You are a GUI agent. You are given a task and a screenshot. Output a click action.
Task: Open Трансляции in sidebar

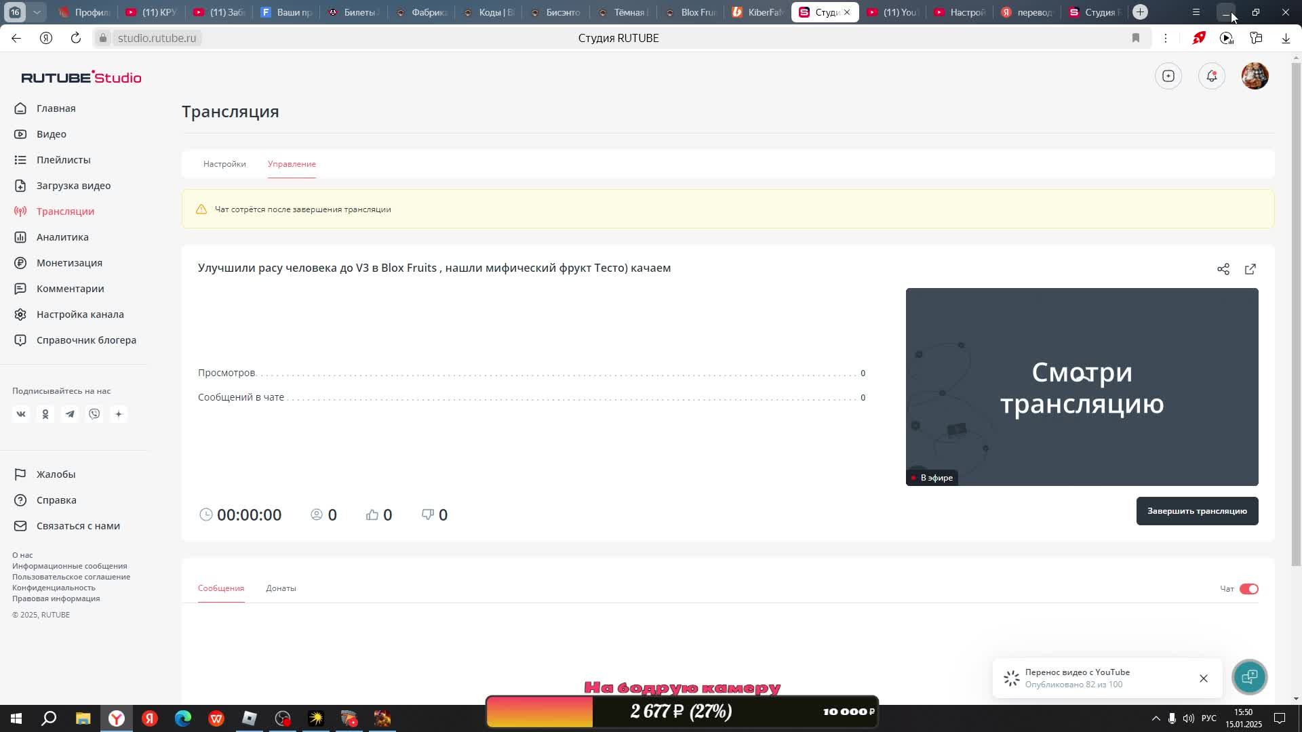tap(65, 211)
